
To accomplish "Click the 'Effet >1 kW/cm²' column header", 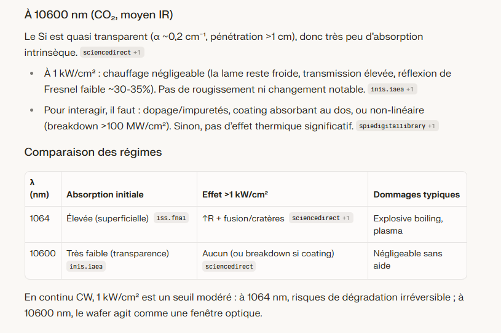I will (235, 194).
